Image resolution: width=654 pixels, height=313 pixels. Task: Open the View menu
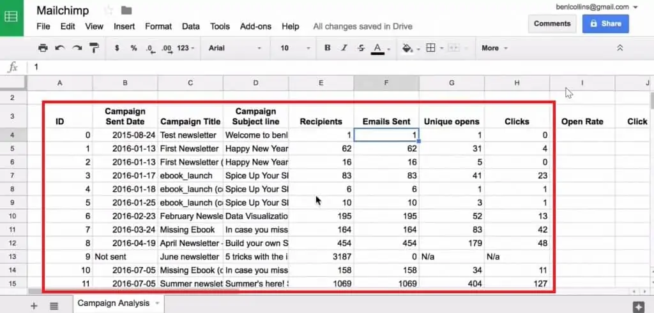[95, 26]
